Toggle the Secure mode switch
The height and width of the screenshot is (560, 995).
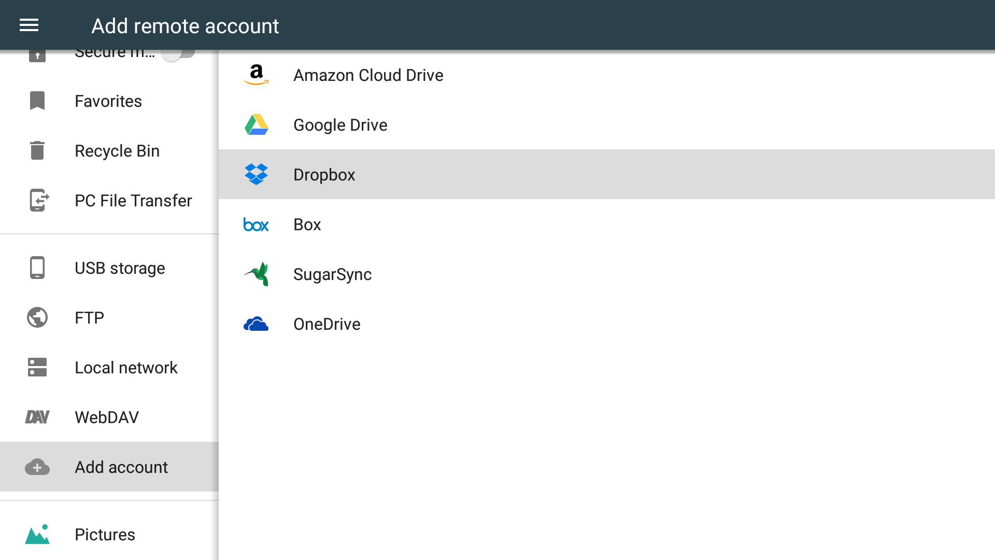click(x=178, y=52)
